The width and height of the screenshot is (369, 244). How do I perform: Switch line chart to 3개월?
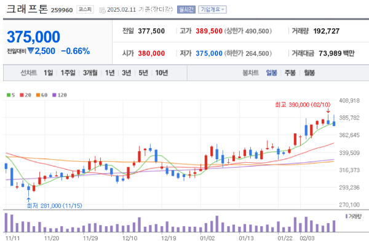click(90, 73)
